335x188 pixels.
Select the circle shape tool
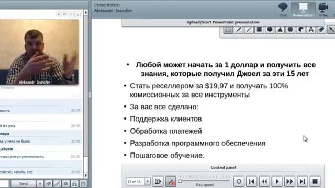[270, 30]
